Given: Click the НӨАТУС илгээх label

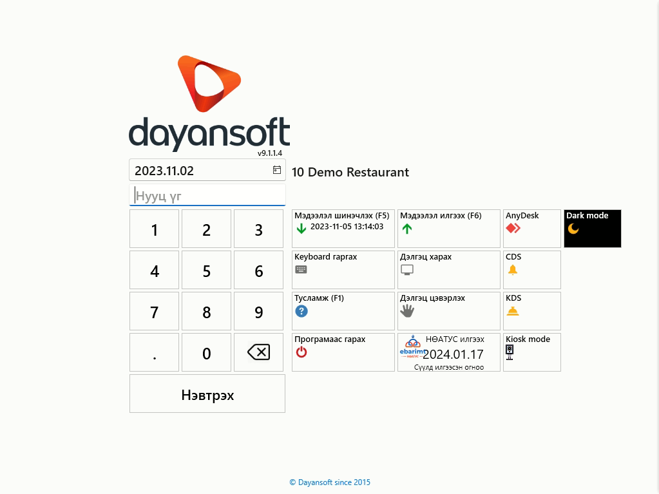Looking at the screenshot, I should [455, 339].
